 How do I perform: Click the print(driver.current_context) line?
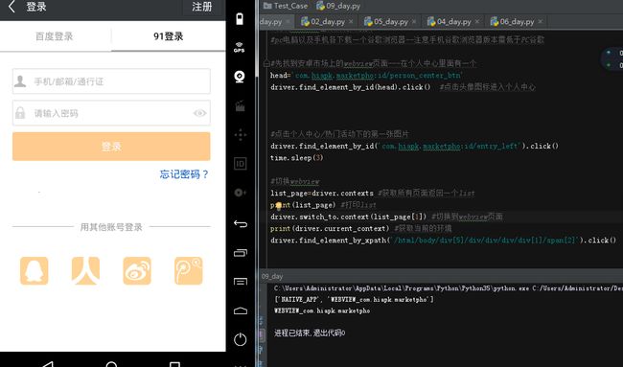click(x=330, y=229)
